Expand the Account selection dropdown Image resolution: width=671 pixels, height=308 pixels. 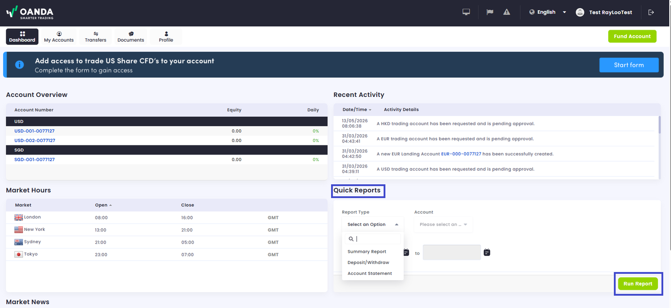(x=443, y=225)
